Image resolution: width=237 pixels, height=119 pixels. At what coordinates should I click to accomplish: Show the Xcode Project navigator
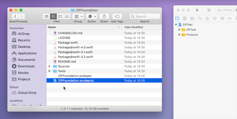pos(177,18)
